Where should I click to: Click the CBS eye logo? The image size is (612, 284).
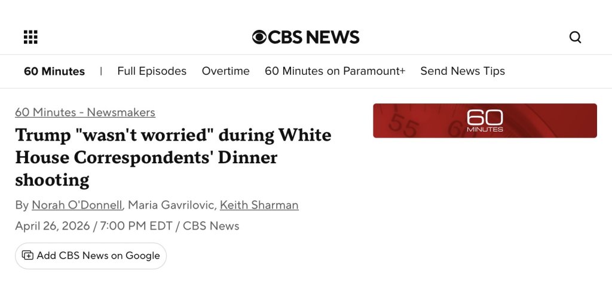pos(259,37)
